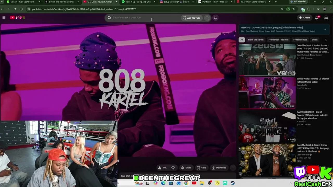The height and width of the screenshot is (187, 333).
Task: Start voice search with the microphone icon
Action: tap(215, 18)
